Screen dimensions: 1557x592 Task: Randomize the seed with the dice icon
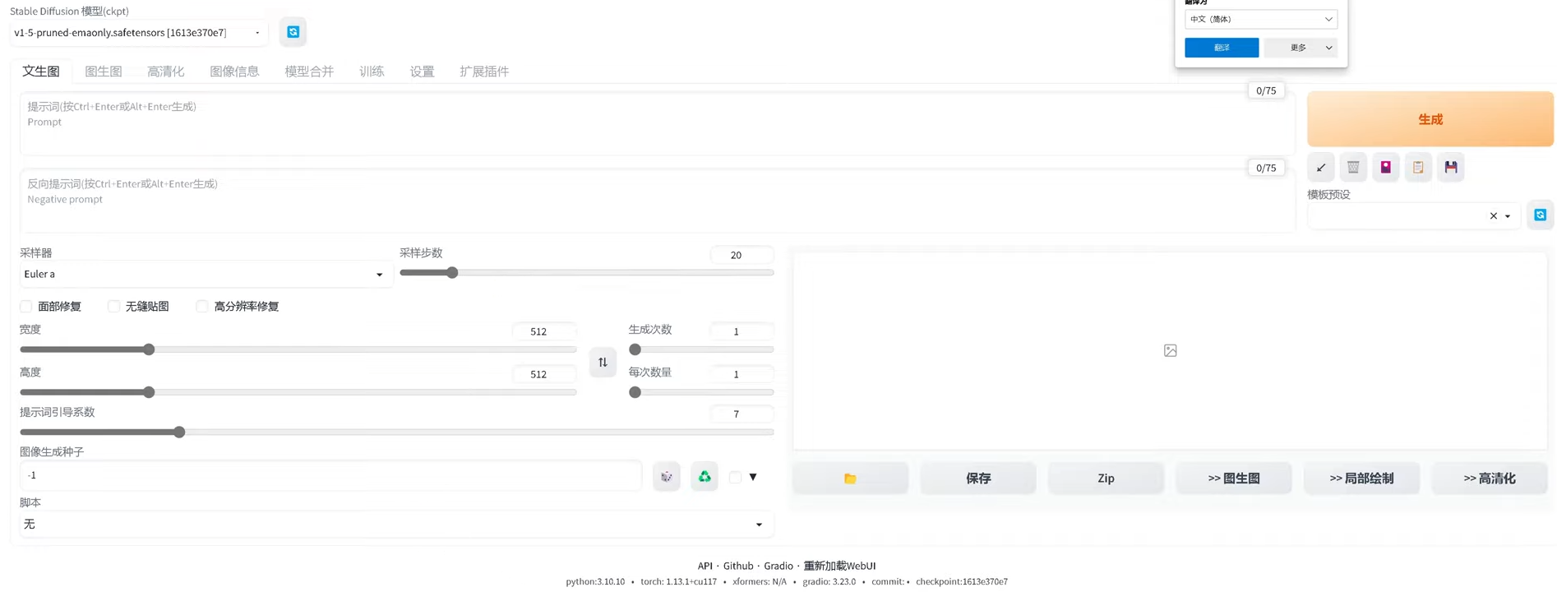pyautogui.click(x=667, y=477)
